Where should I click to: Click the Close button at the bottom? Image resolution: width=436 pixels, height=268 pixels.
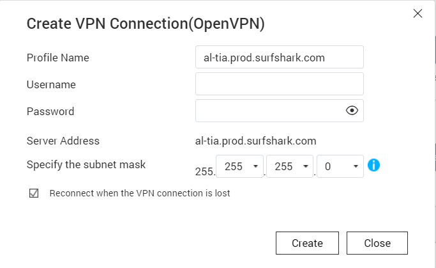(x=377, y=243)
